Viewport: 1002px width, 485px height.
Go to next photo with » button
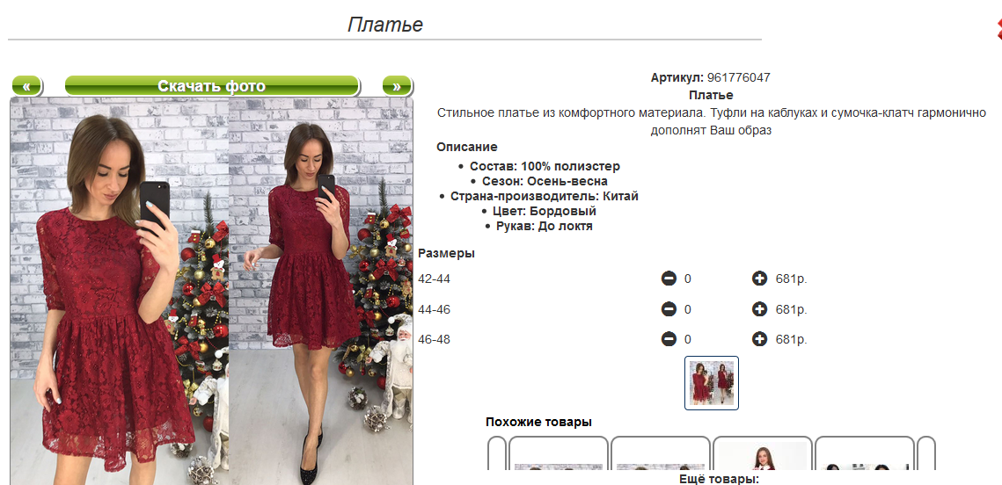point(397,86)
